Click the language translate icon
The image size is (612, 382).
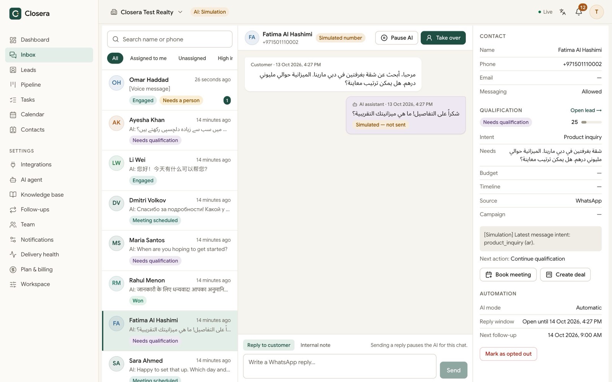(x=562, y=12)
